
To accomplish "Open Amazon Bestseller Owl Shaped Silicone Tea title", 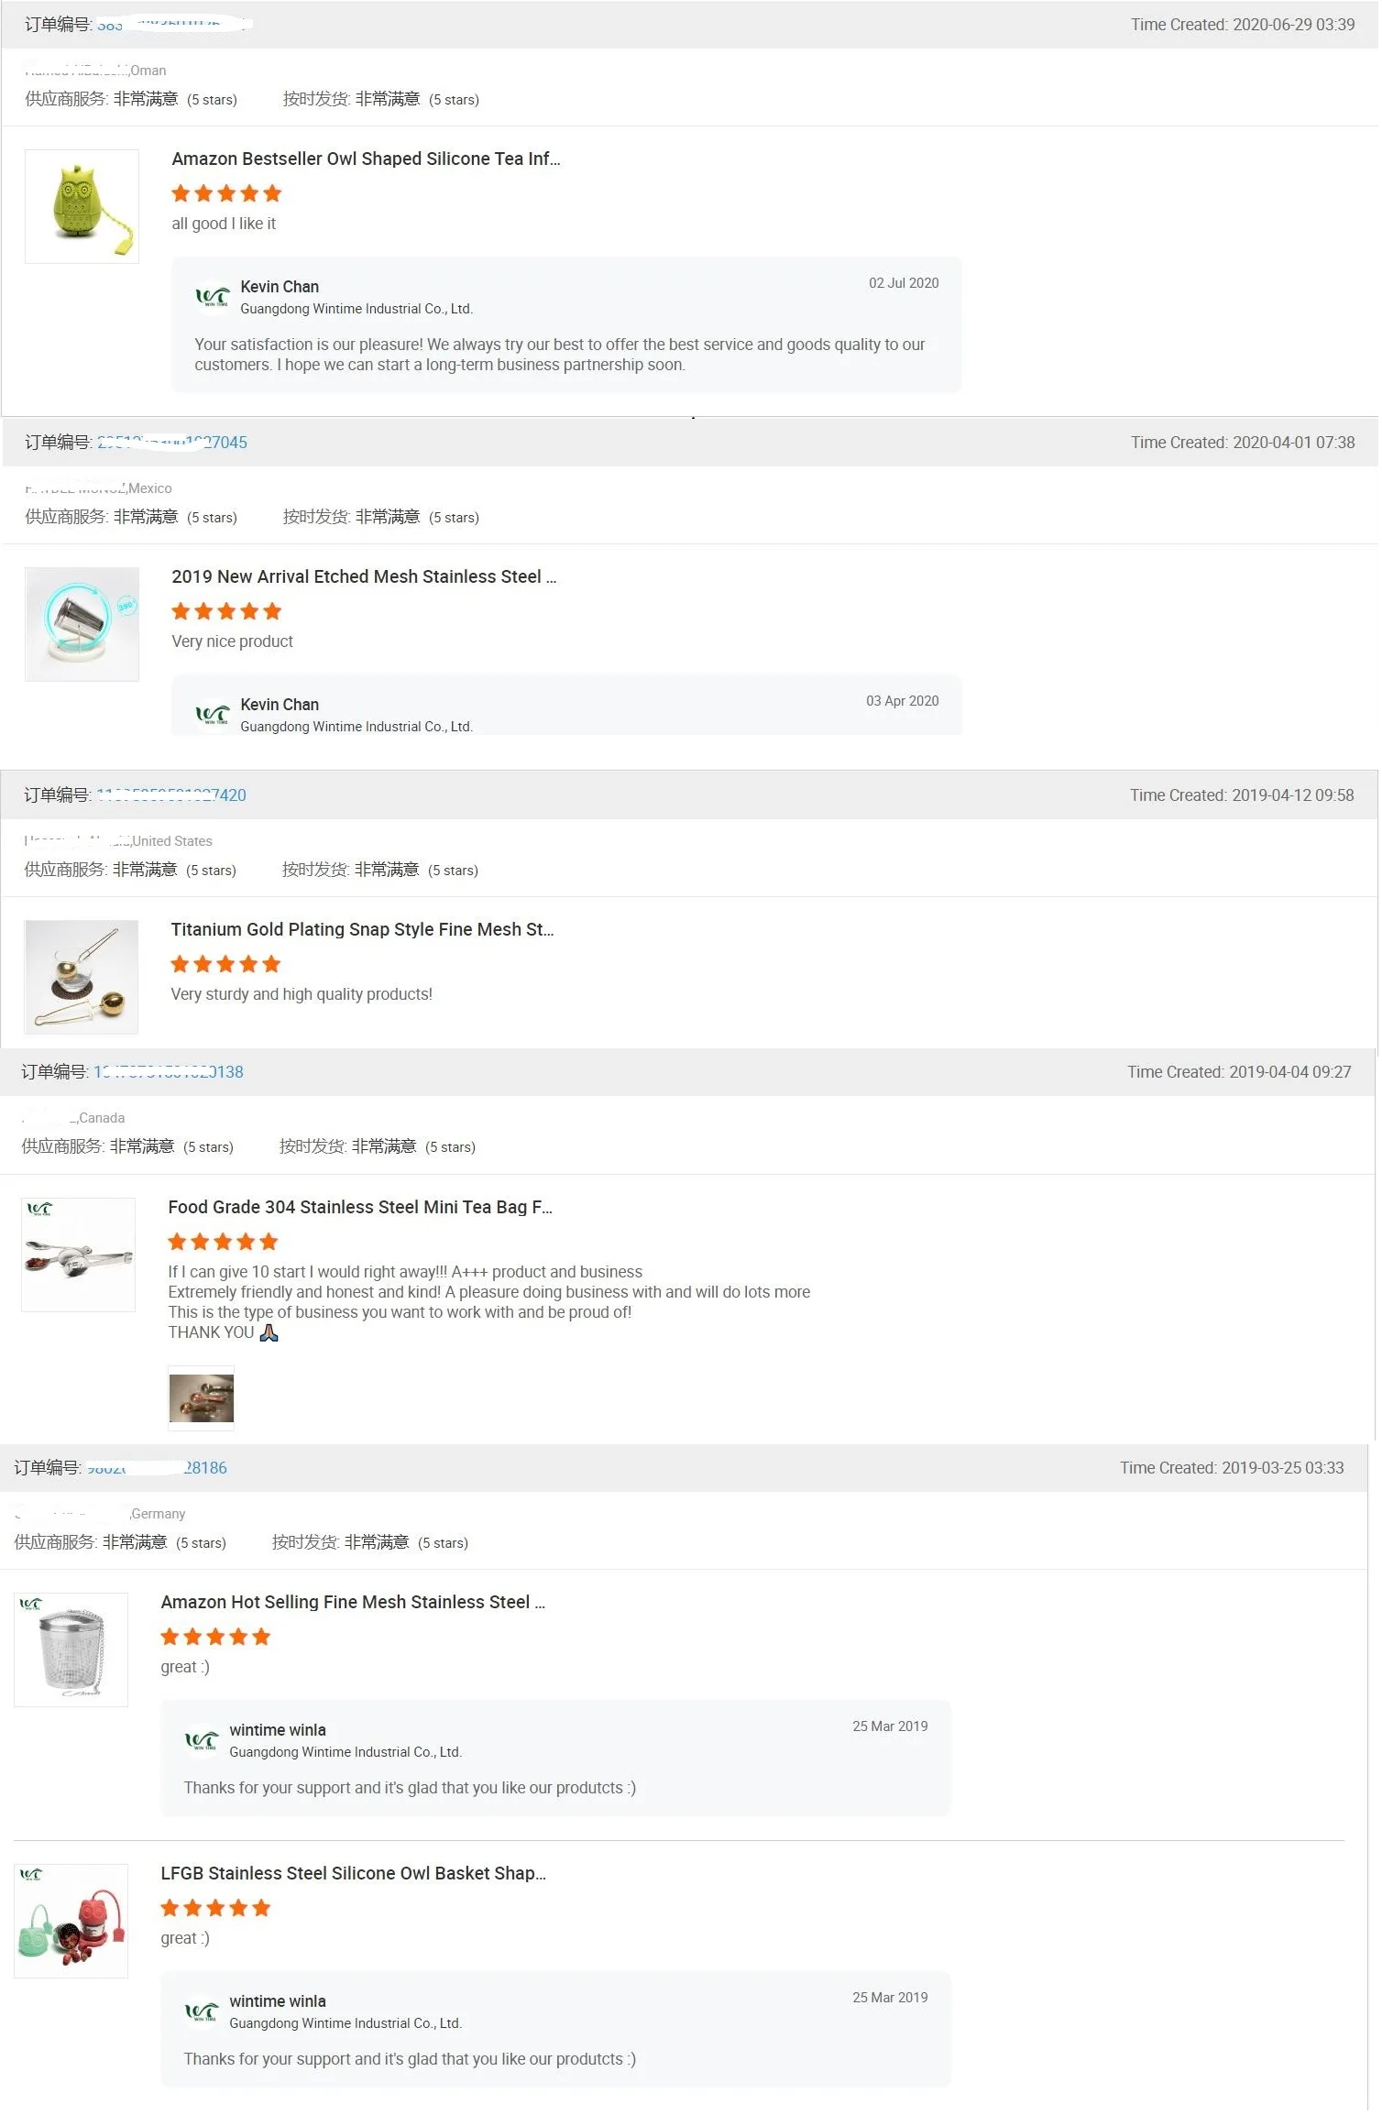I will [366, 159].
